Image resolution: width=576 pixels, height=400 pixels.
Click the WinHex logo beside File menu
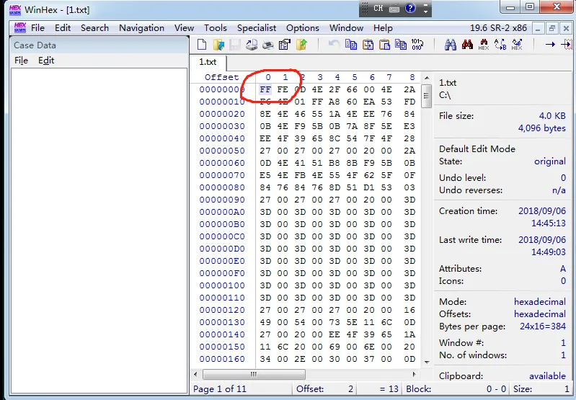pos(20,27)
